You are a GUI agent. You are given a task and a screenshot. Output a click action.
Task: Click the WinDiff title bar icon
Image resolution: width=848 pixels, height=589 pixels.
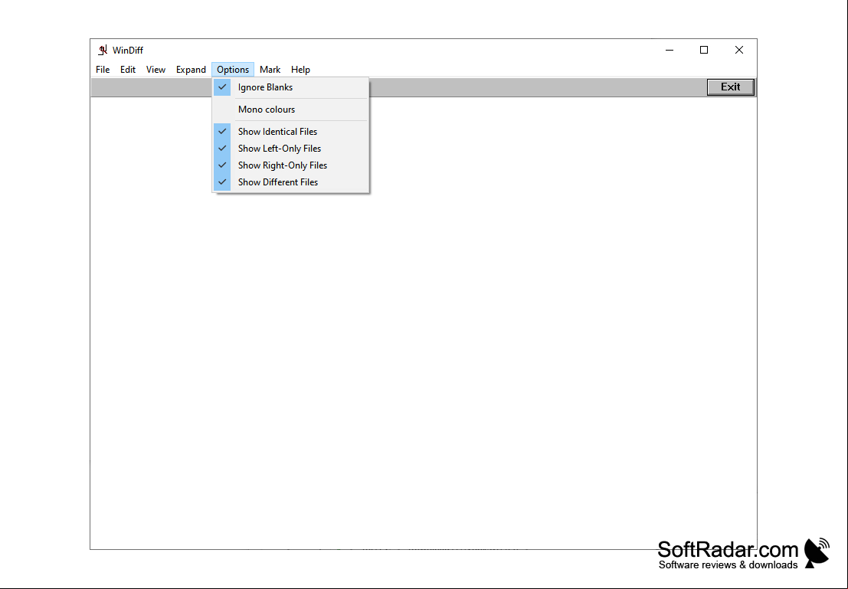tap(102, 51)
